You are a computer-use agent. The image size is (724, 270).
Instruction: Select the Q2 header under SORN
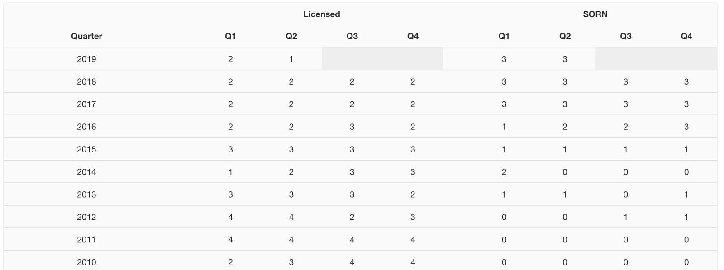[565, 36]
